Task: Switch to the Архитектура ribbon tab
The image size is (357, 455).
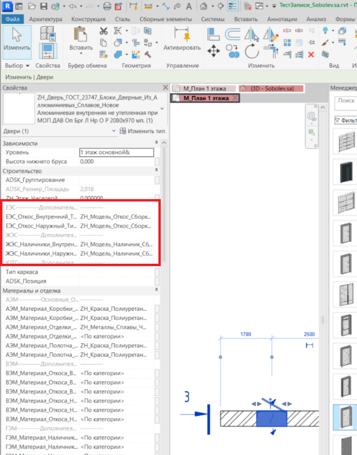Action: pos(45,19)
